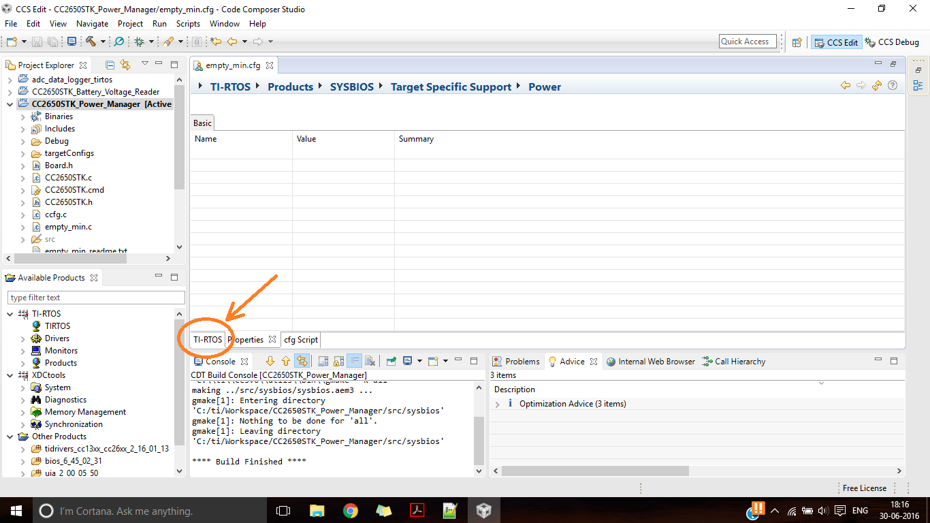The width and height of the screenshot is (930, 523).
Task: Expand the Binaries tree node
Action: click(x=22, y=116)
